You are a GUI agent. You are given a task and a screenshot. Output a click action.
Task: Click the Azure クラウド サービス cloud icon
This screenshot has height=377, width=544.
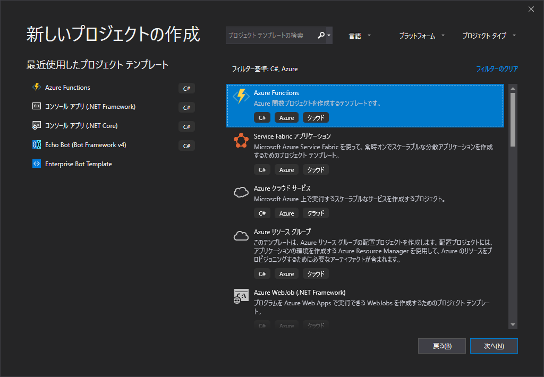pos(241,192)
